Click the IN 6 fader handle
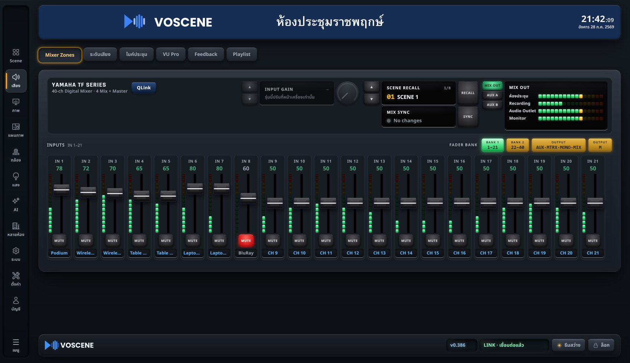 (x=195, y=188)
